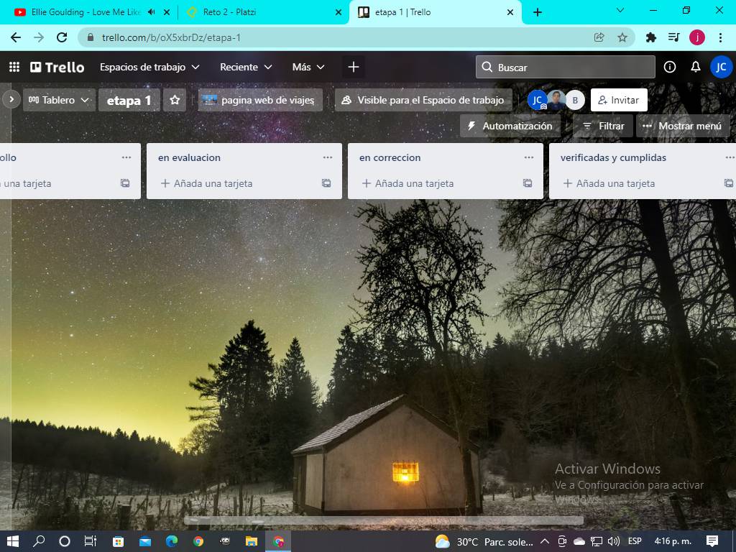Go to Trello home logo
Screen dimensions: 736x552
coord(57,67)
